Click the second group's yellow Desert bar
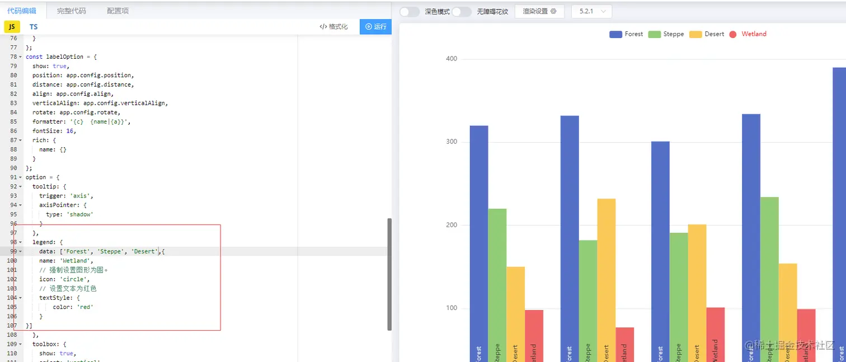846x362 pixels. click(607, 280)
